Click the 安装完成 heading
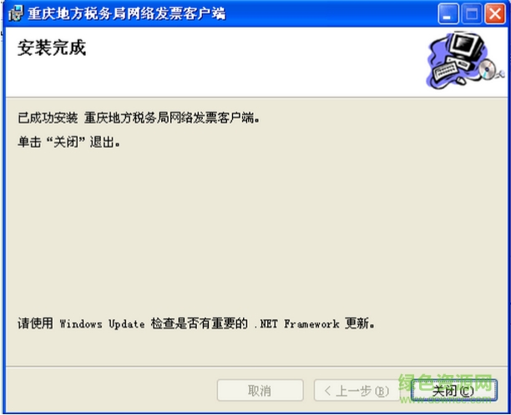The height and width of the screenshot is (415, 511). [x=52, y=48]
